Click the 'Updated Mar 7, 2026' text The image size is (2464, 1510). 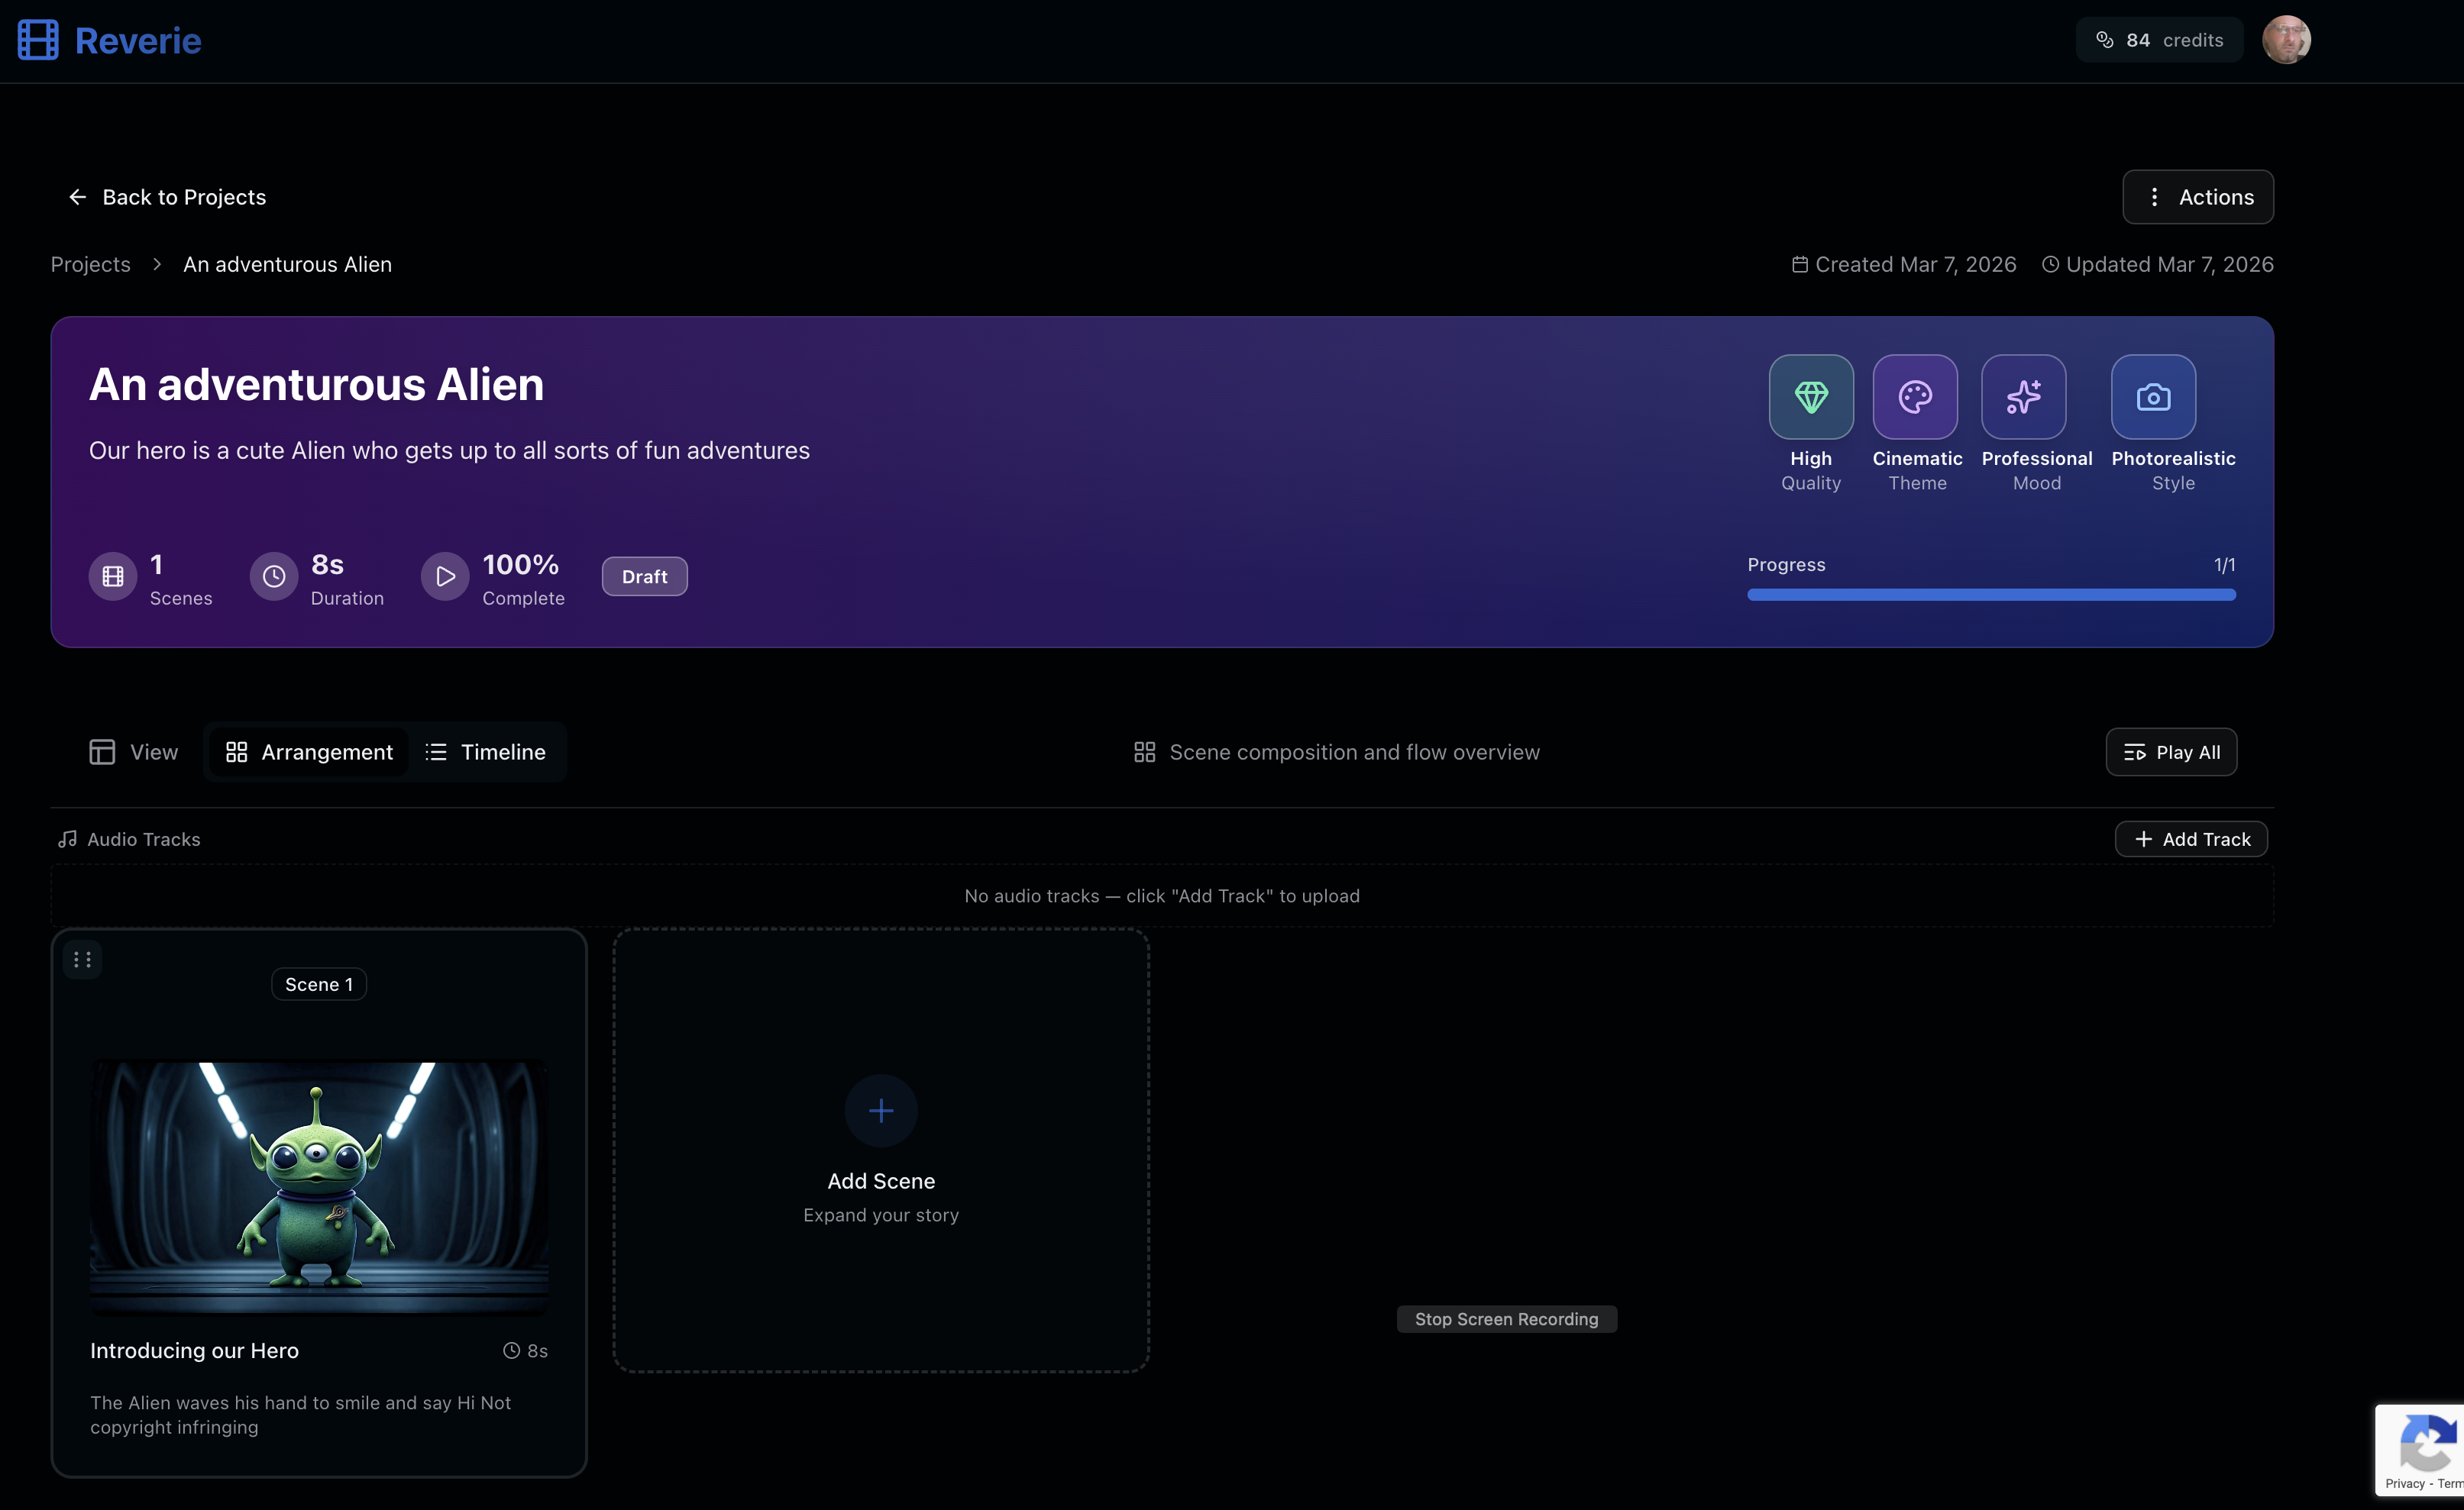(x=2169, y=264)
